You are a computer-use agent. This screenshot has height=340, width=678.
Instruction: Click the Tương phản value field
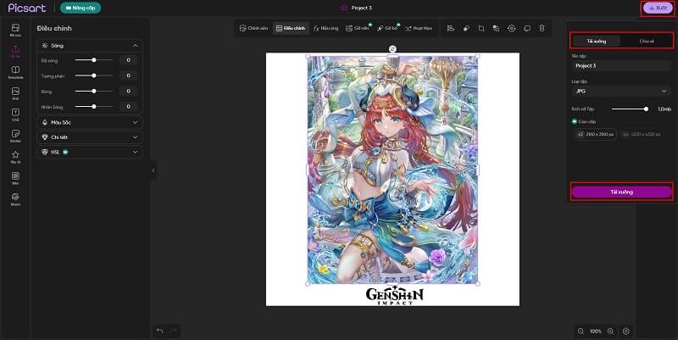[129, 75]
